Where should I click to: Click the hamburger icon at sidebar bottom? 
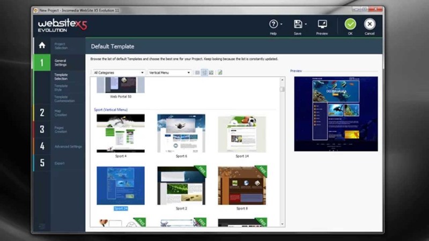(42, 226)
